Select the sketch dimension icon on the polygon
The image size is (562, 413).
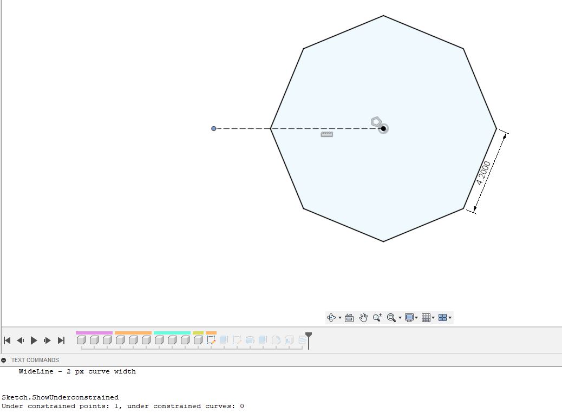pos(327,134)
